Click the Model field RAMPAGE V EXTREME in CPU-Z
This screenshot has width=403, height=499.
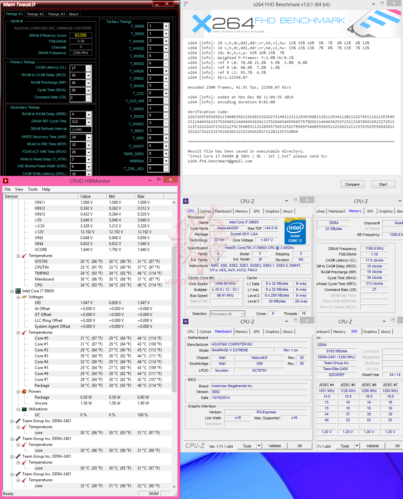click(x=241, y=350)
